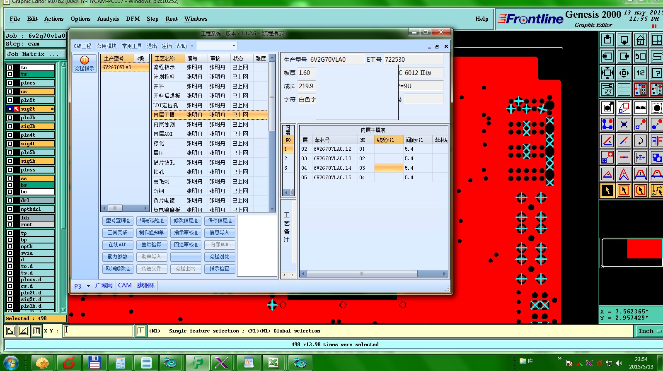This screenshot has width=663, height=371.
Task: Click the 流程对比 button
Action: pyautogui.click(x=220, y=257)
